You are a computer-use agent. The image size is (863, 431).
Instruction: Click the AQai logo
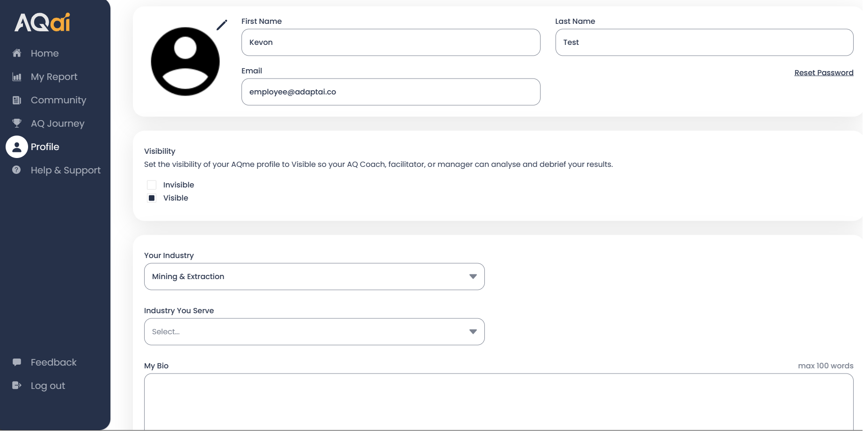[x=42, y=22]
